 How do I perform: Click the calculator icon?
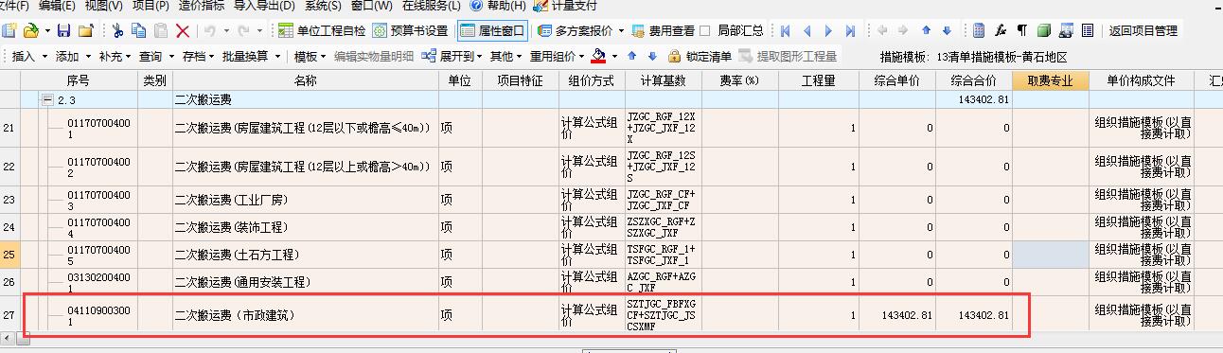coord(979,31)
